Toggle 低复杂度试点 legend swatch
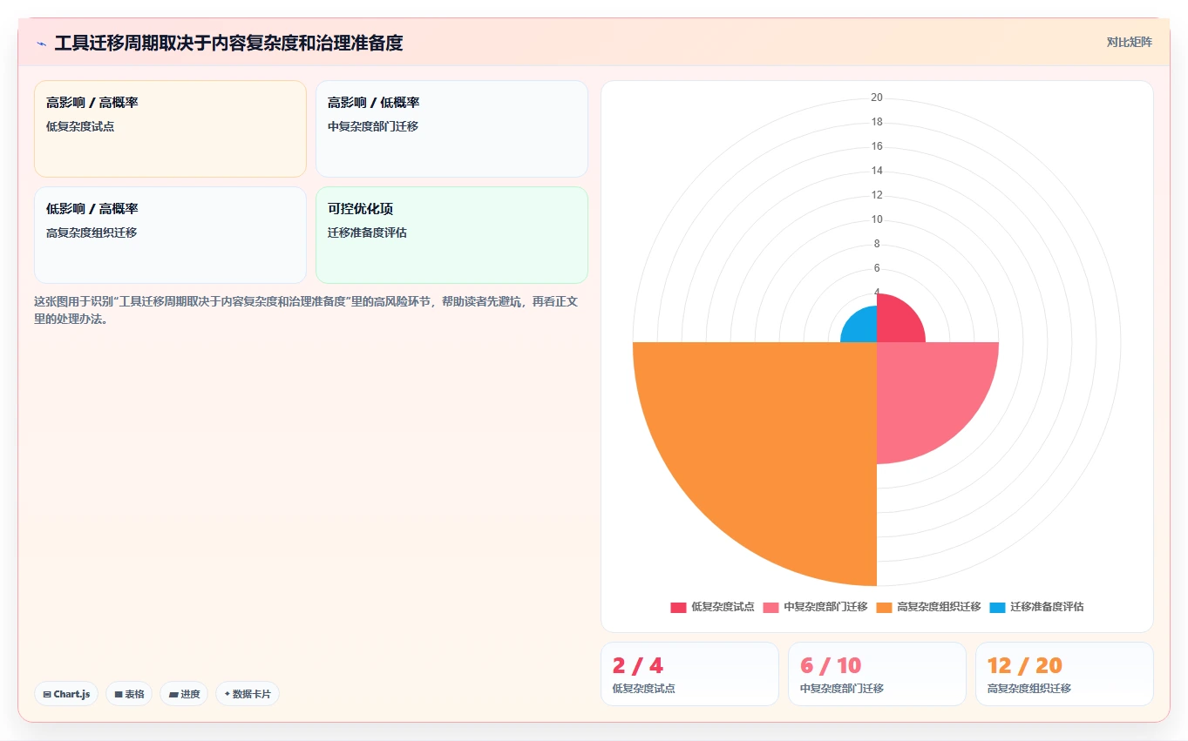1188x741 pixels. 678,607
